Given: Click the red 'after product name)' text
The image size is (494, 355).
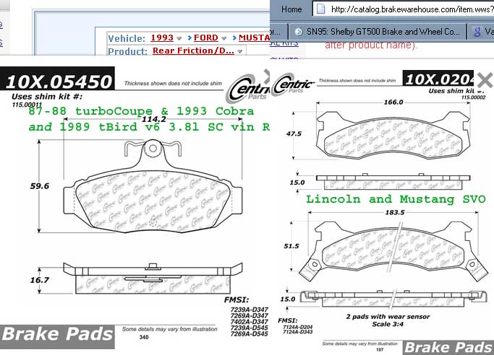Looking at the screenshot, I should [372, 45].
